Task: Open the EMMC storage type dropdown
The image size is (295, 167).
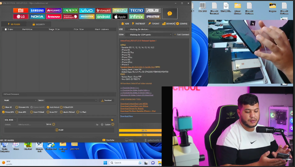Action: click(10, 124)
